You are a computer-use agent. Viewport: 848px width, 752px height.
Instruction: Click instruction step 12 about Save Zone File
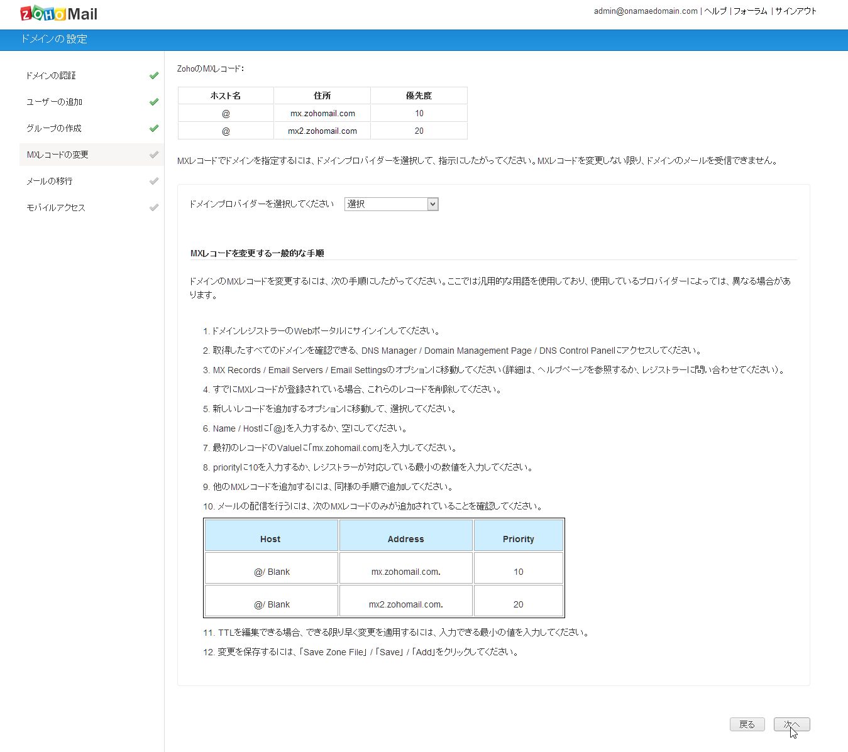(x=361, y=652)
